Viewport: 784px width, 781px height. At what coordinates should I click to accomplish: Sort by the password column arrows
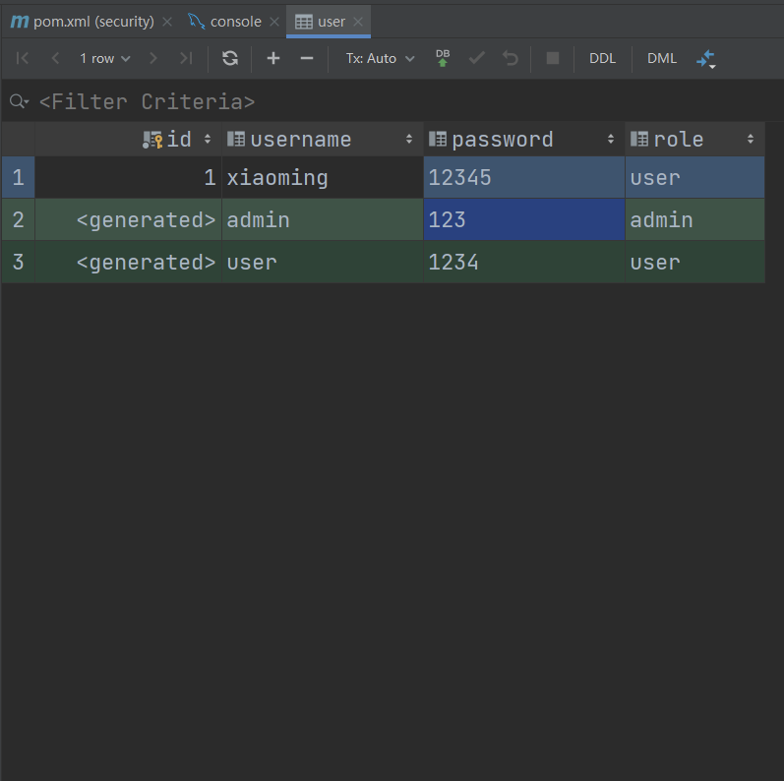point(611,140)
